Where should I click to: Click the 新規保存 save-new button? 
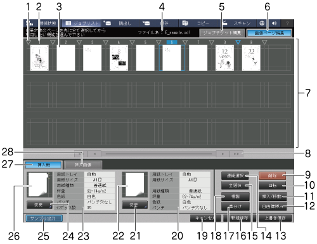[x=240, y=218]
